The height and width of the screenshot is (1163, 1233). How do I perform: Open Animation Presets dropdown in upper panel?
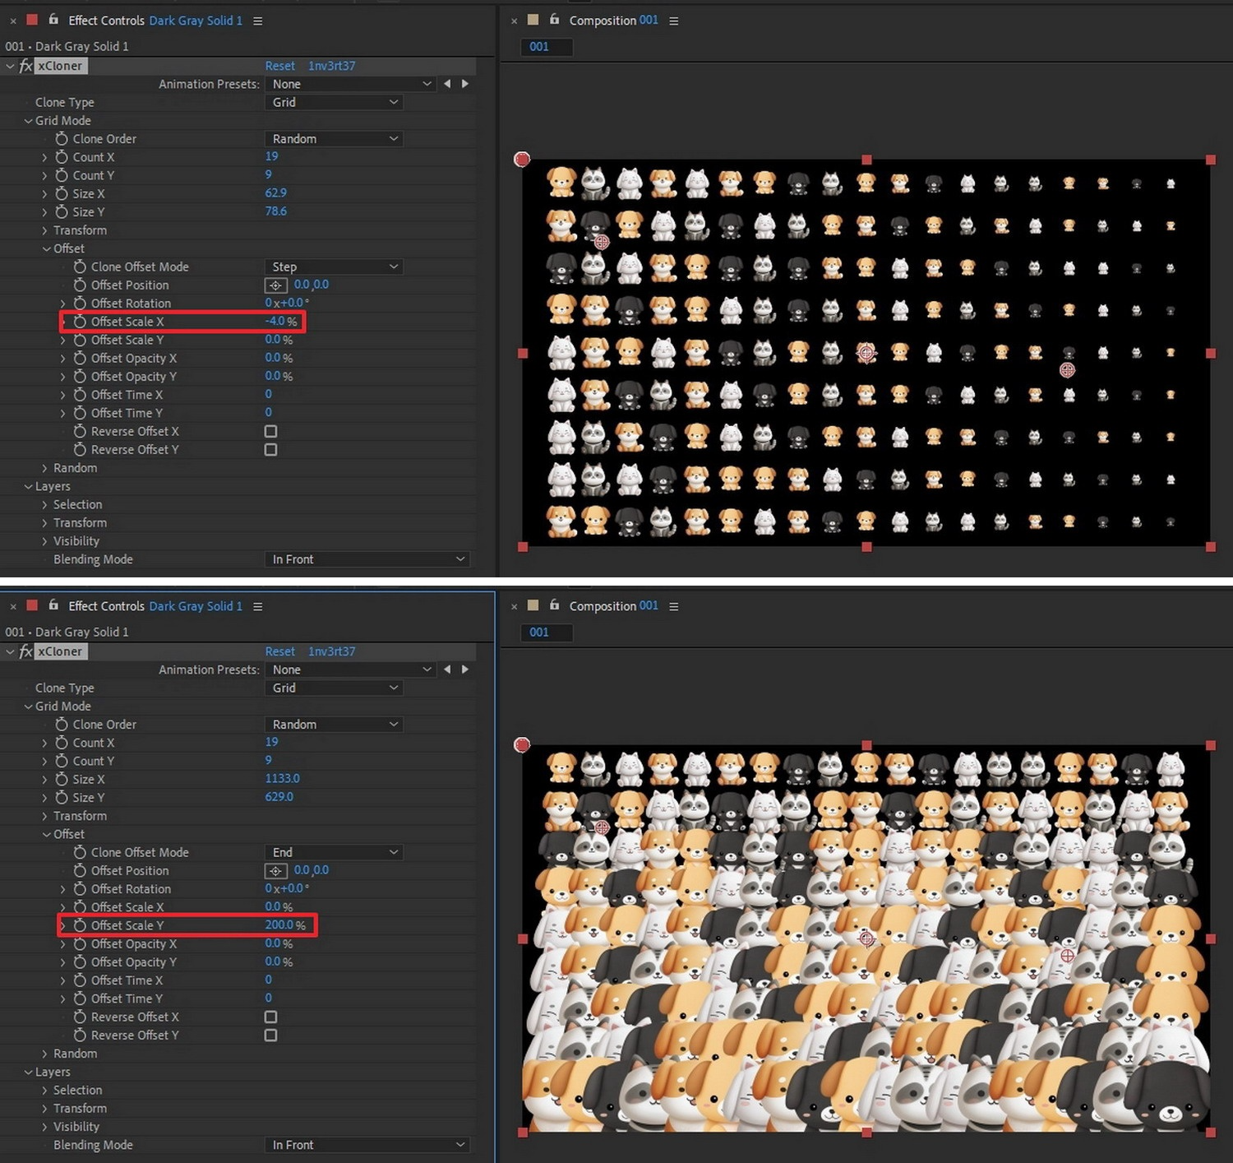pyautogui.click(x=351, y=84)
